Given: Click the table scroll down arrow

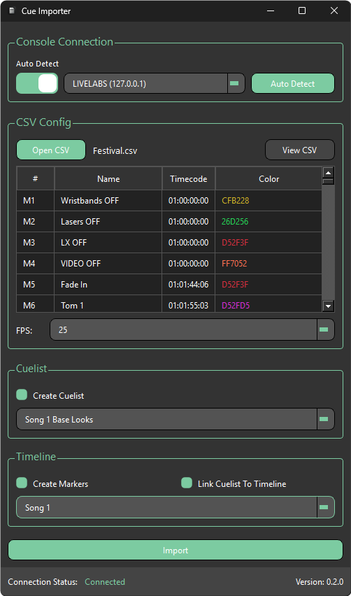Looking at the screenshot, I should (328, 306).
